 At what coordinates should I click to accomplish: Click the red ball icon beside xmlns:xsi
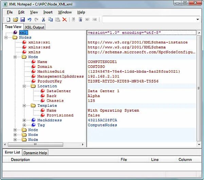click(x=24, y=42)
